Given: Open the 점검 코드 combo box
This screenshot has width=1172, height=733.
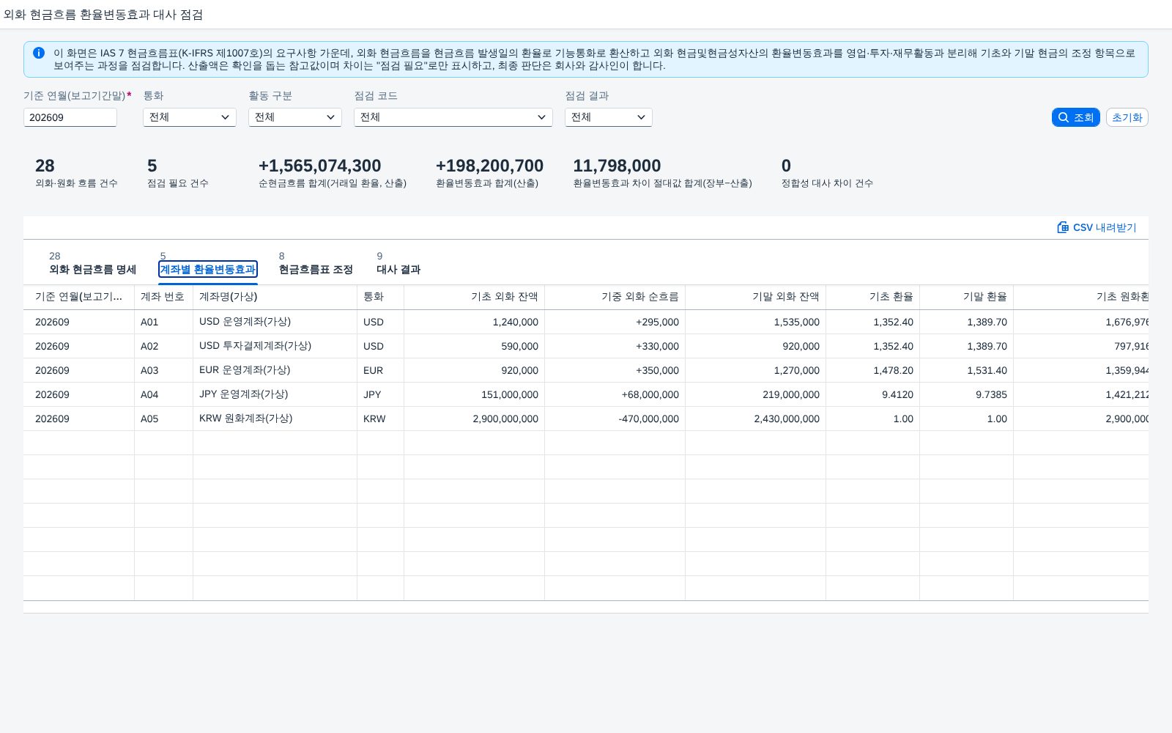Looking at the screenshot, I should pos(453,117).
